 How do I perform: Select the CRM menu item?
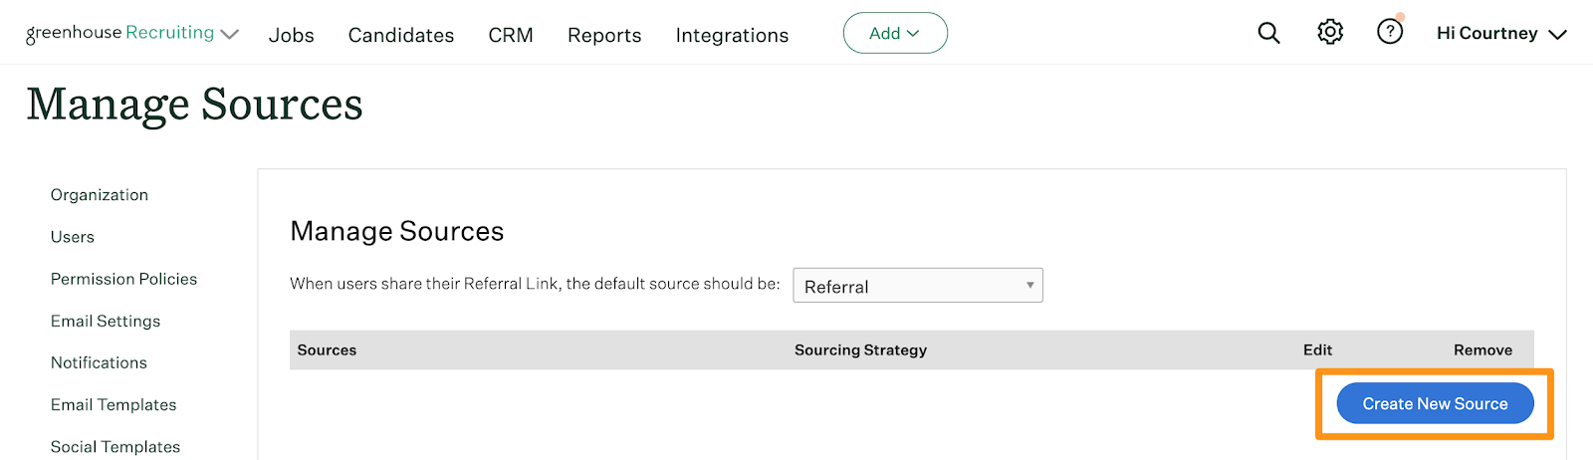[x=511, y=35]
